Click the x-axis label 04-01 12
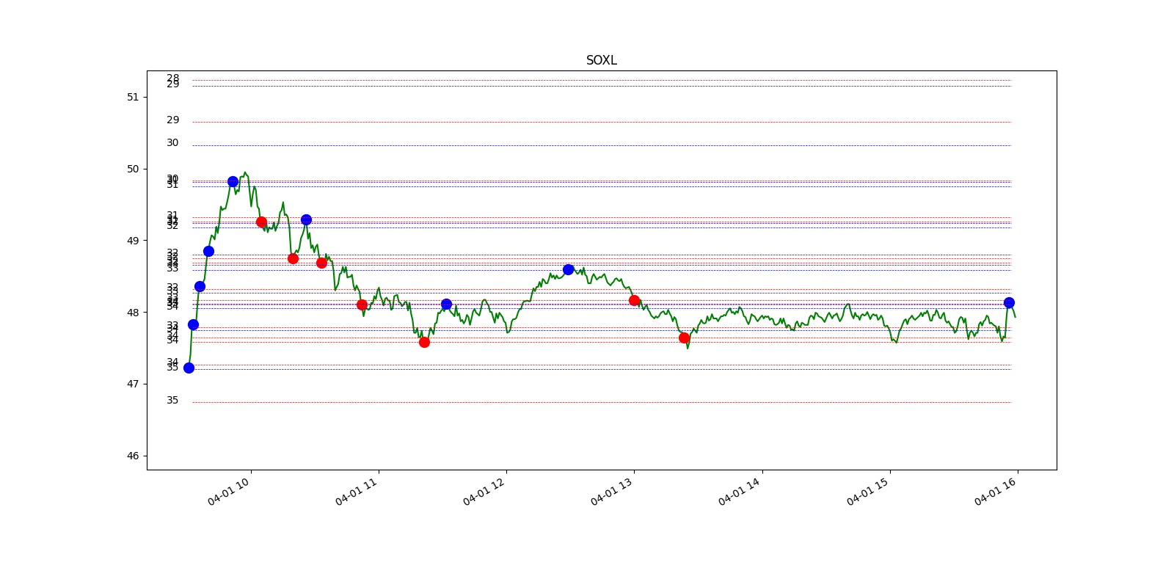Image resolution: width=1174 pixels, height=587 pixels. click(484, 491)
